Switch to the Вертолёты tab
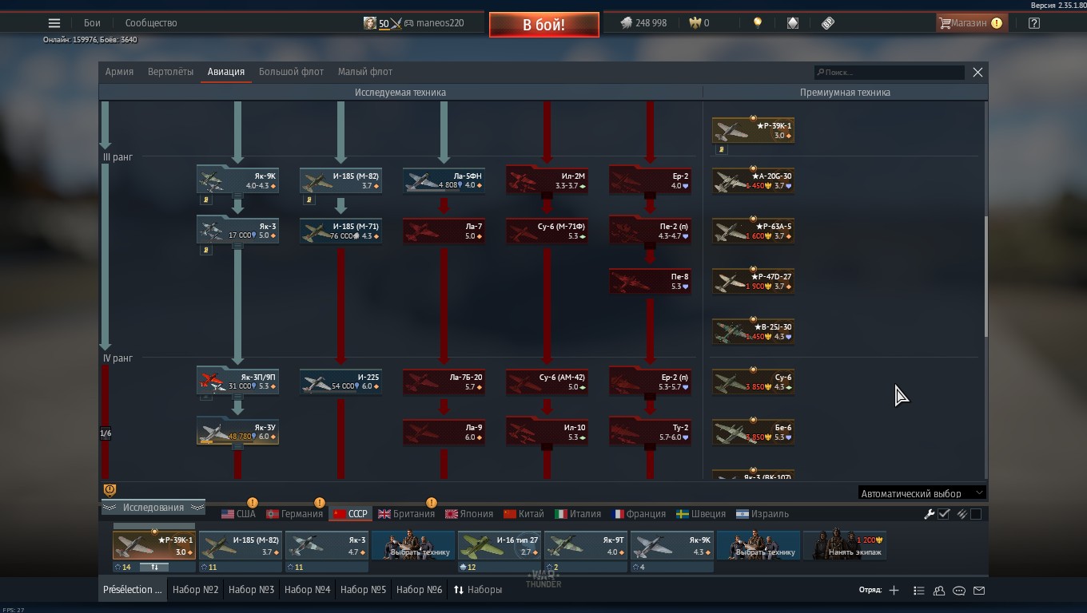Viewport: 1087px width, 613px height. pyautogui.click(x=170, y=72)
